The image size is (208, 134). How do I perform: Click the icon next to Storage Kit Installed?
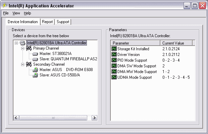(x=114, y=49)
